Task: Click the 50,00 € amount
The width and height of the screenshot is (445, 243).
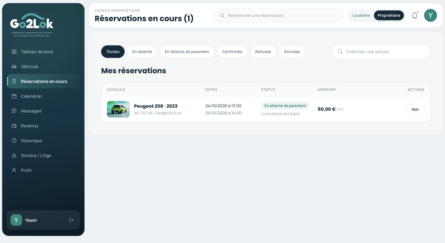Action: point(327,109)
